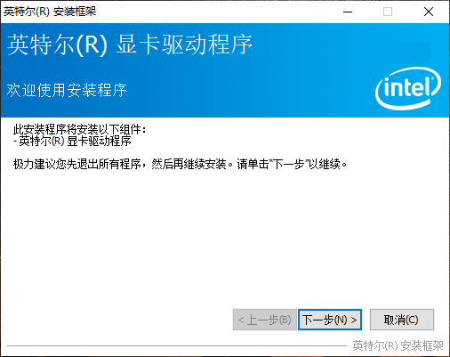
Task: Click the greyed-out maximize window icon
Action: click(x=388, y=12)
